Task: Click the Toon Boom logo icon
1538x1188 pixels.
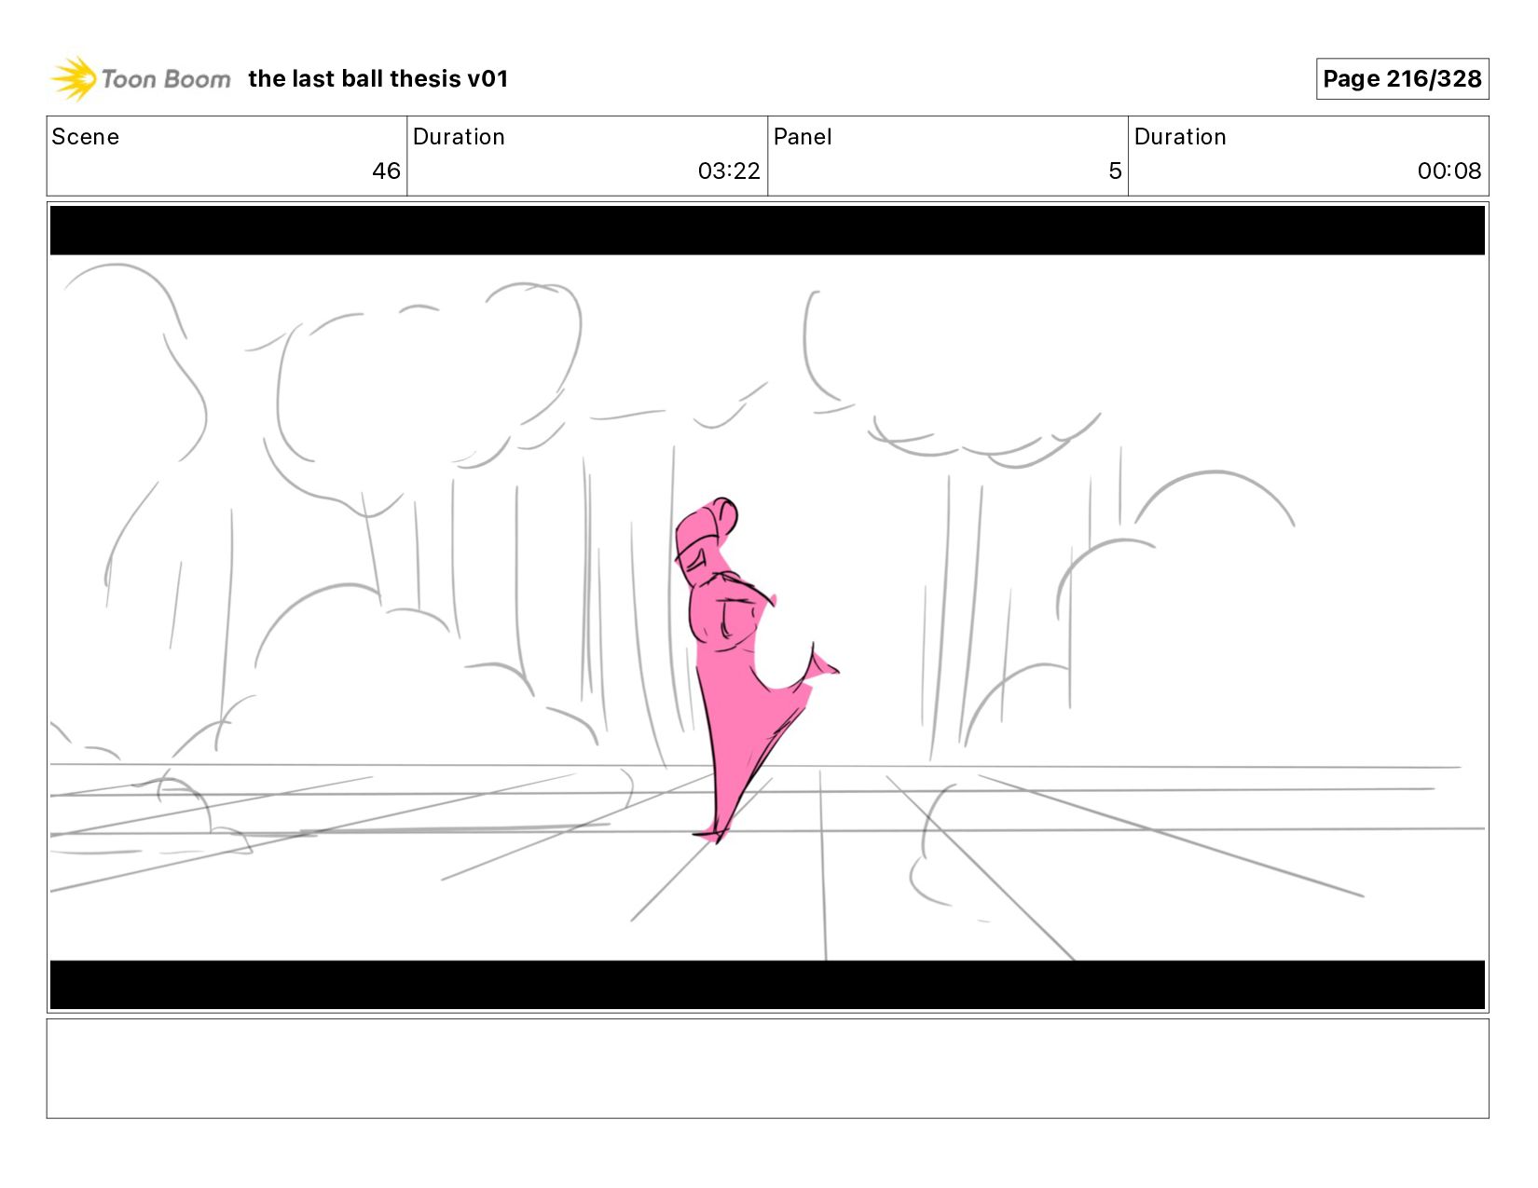Action: (x=74, y=78)
